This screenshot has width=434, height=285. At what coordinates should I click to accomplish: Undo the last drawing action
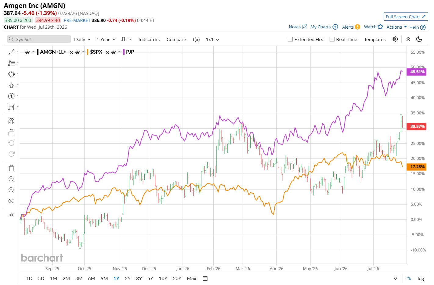(11, 143)
